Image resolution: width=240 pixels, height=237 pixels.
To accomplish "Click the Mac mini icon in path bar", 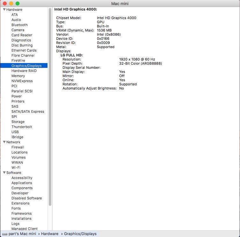I will coord(4,234).
